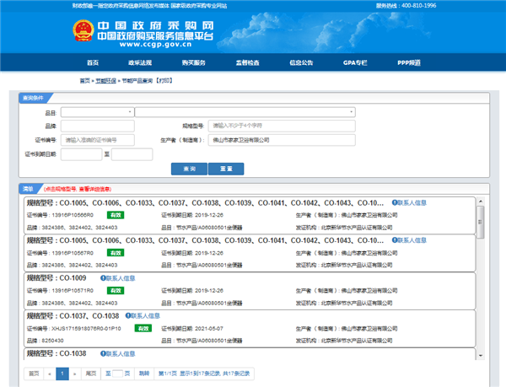506x387 pixels.
Task: Go to 首页 first page in pagination
Action: click(34, 374)
